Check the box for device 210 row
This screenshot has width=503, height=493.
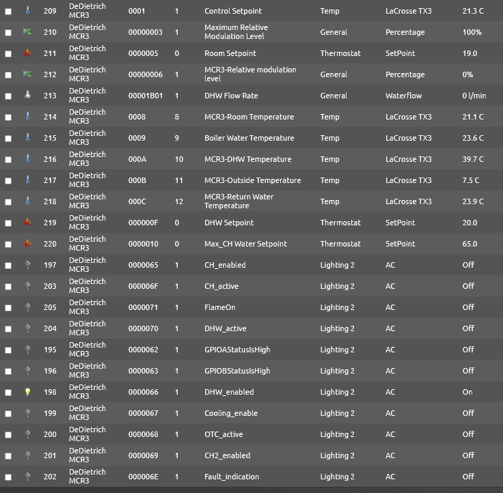8,33
